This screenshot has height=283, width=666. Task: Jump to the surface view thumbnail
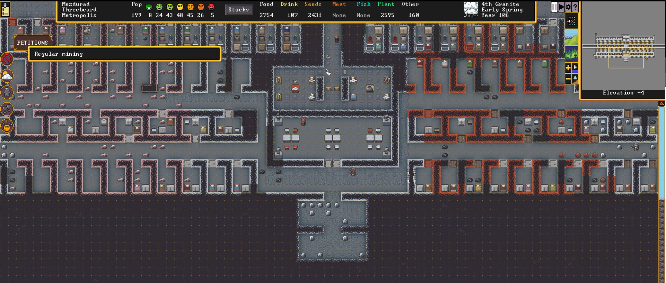coord(571,37)
